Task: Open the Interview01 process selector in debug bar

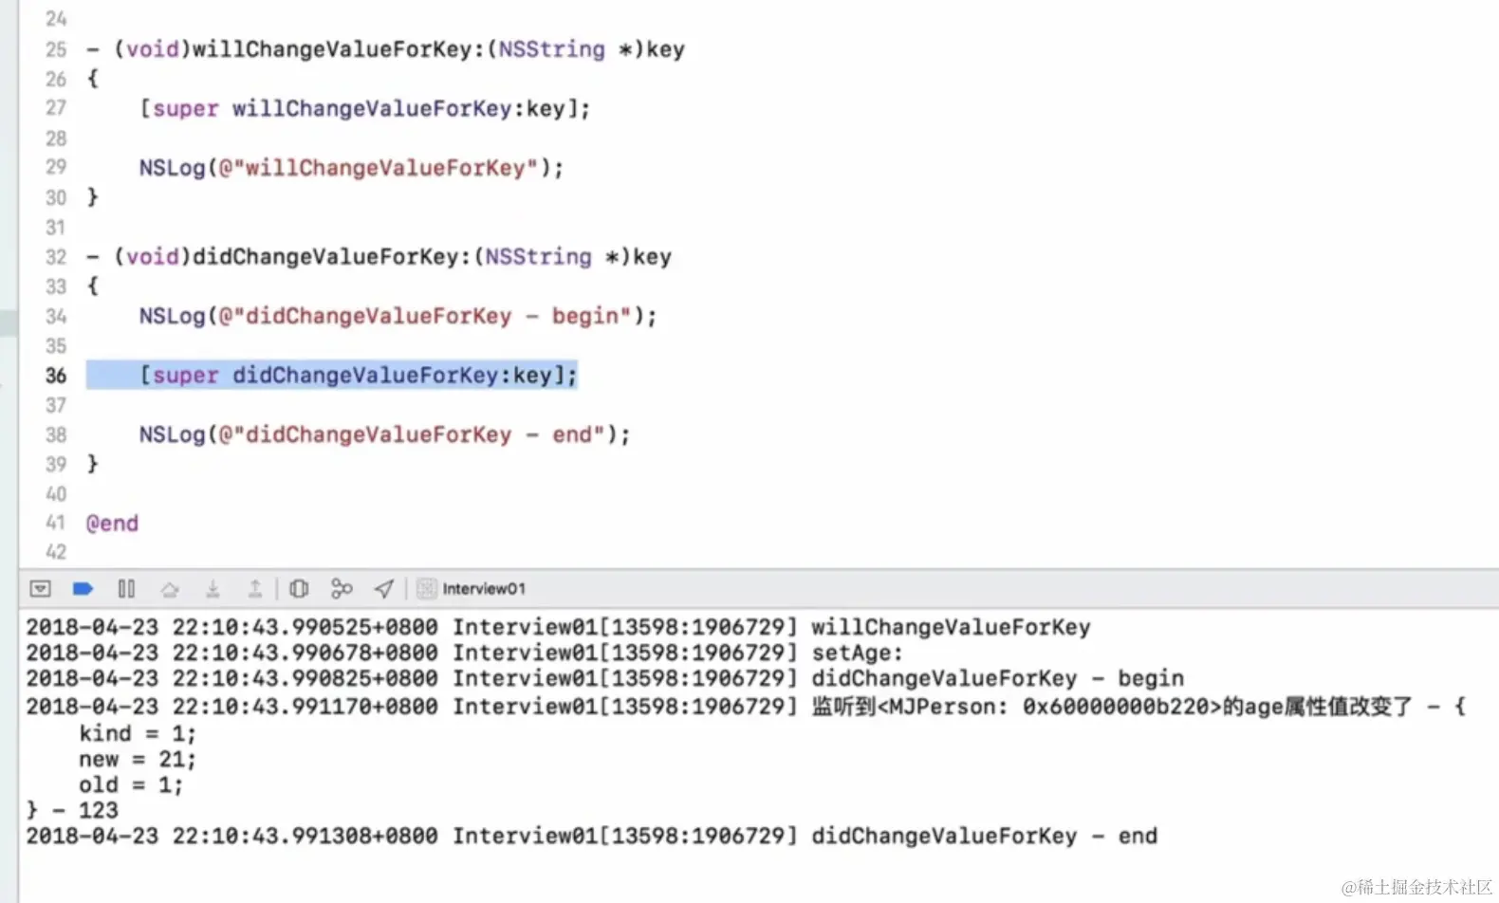Action: [x=472, y=589]
